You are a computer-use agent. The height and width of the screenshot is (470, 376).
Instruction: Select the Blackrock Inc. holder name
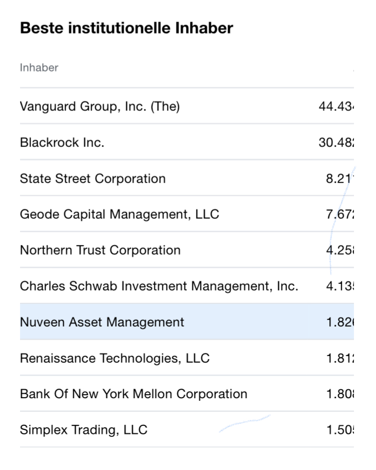[x=62, y=142]
